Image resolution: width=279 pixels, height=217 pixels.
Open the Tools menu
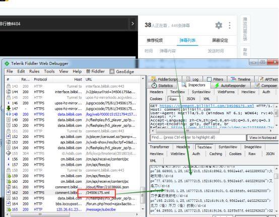(x=49, y=71)
